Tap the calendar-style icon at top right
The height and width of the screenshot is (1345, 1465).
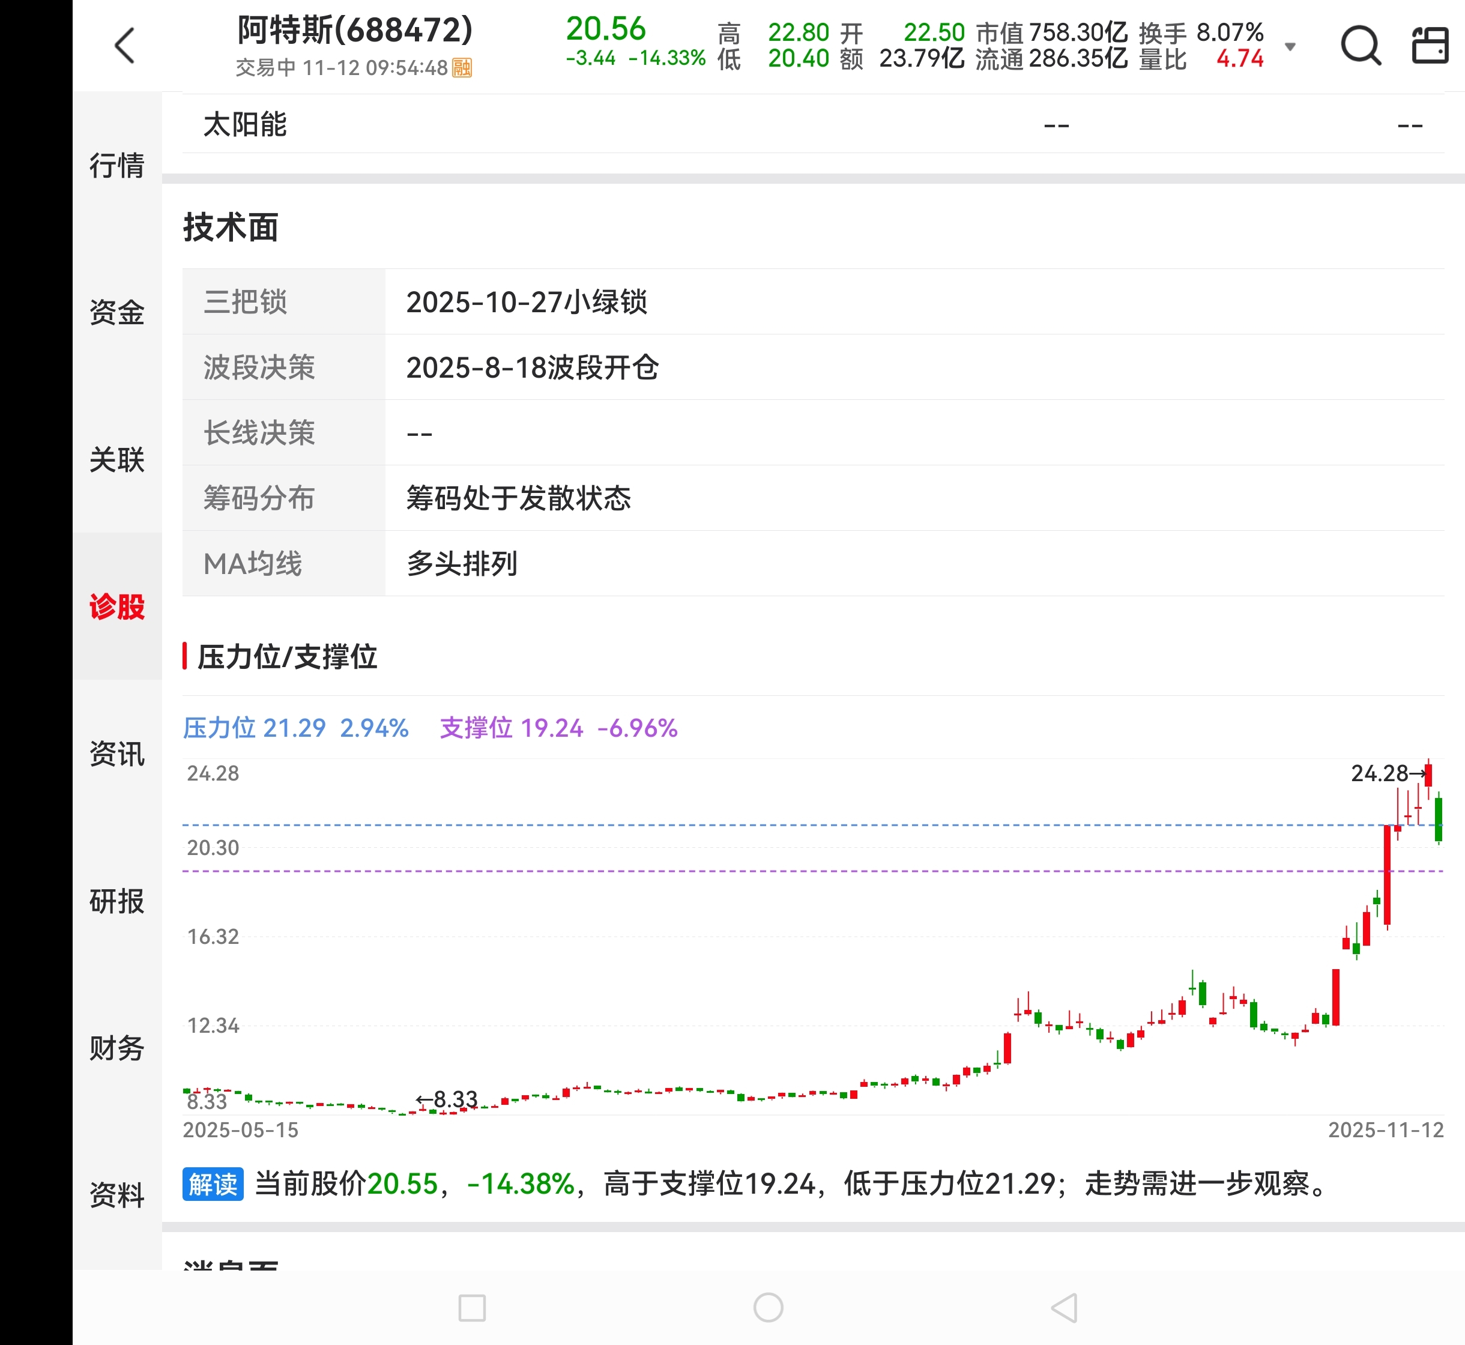click(x=1430, y=45)
